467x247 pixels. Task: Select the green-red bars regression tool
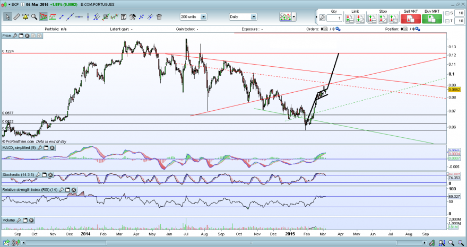pos(115,17)
